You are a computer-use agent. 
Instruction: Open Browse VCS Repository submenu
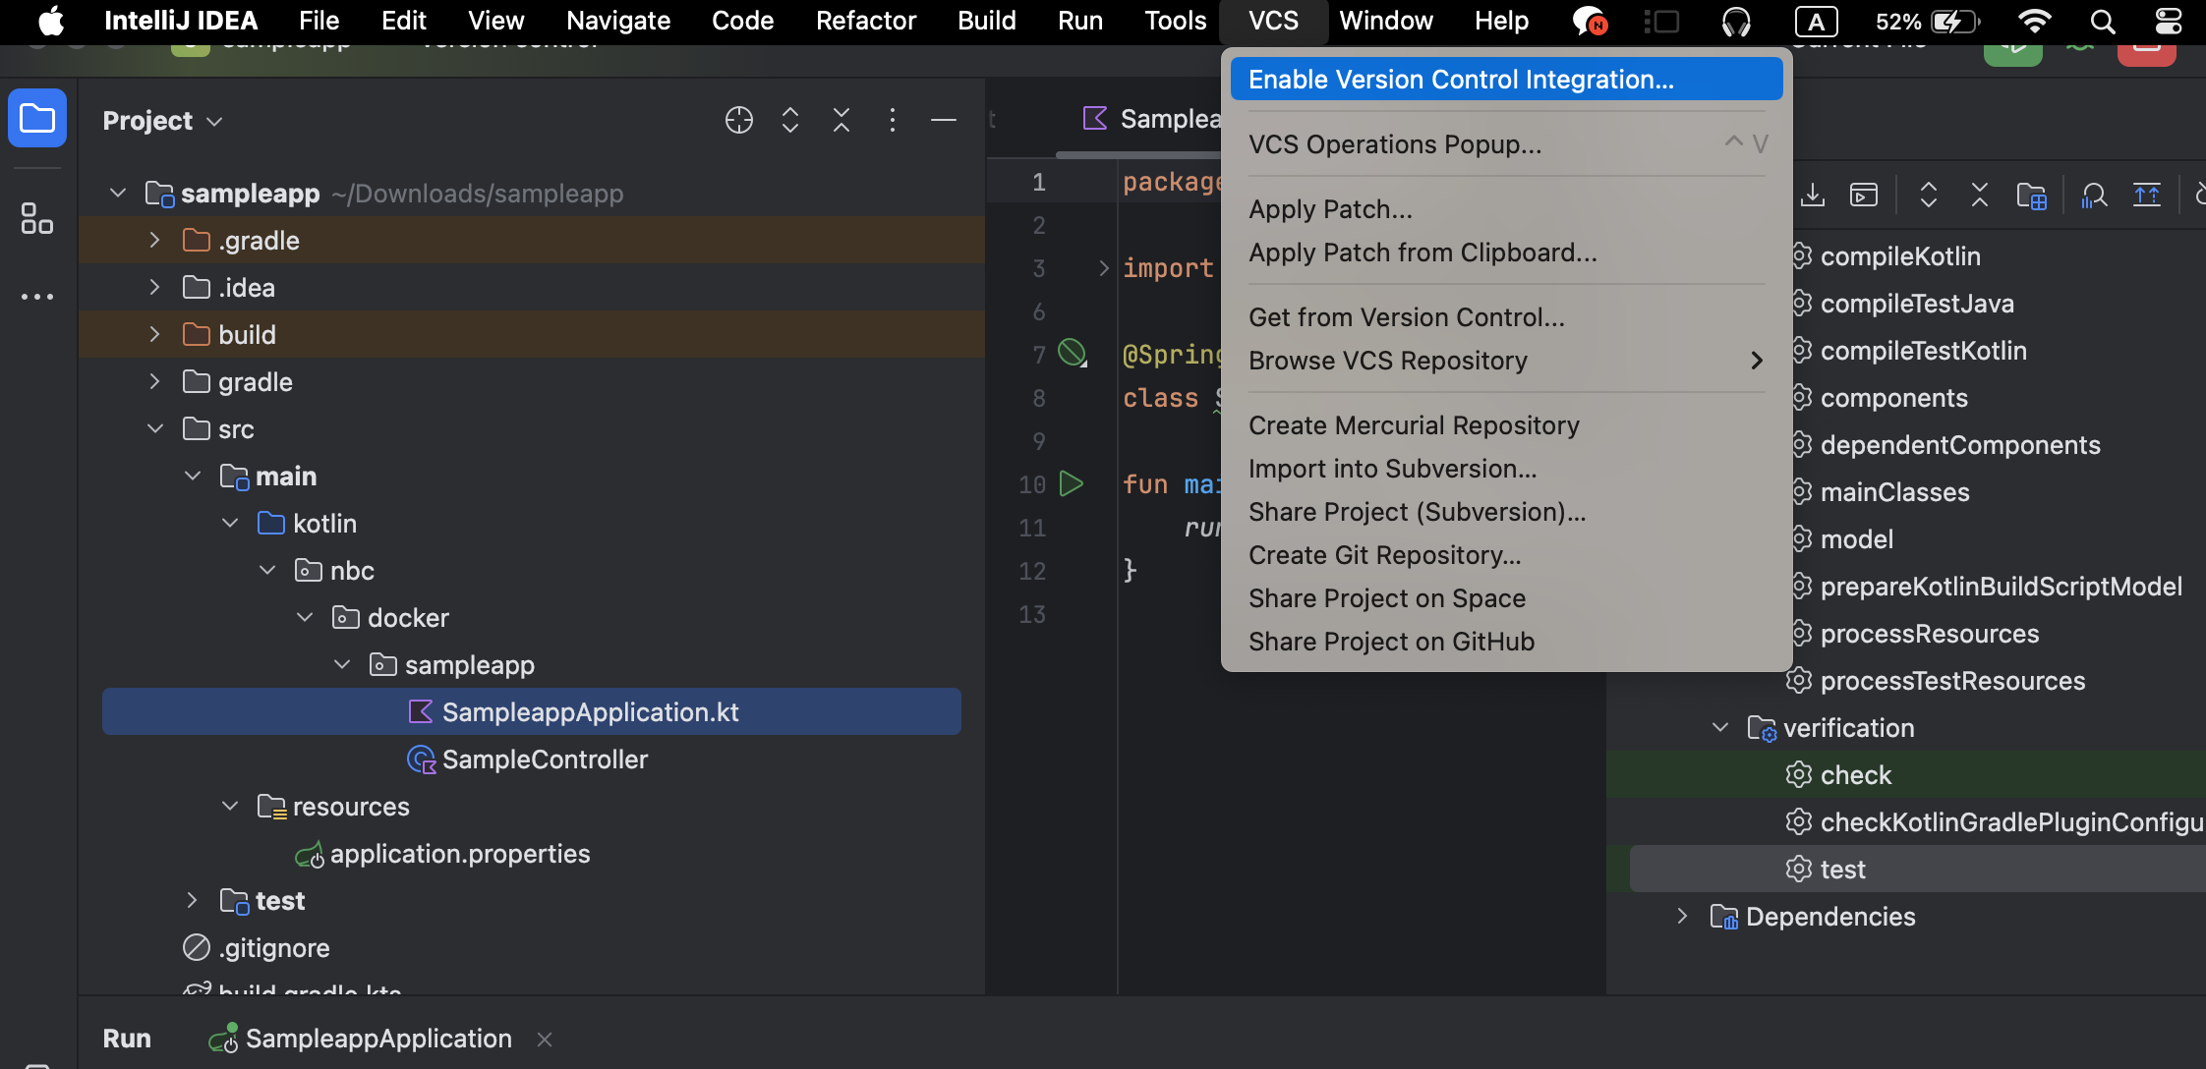pos(1506,361)
